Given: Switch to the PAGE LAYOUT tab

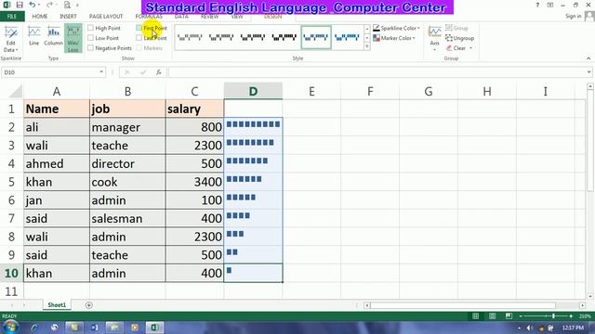Looking at the screenshot, I should tap(106, 17).
